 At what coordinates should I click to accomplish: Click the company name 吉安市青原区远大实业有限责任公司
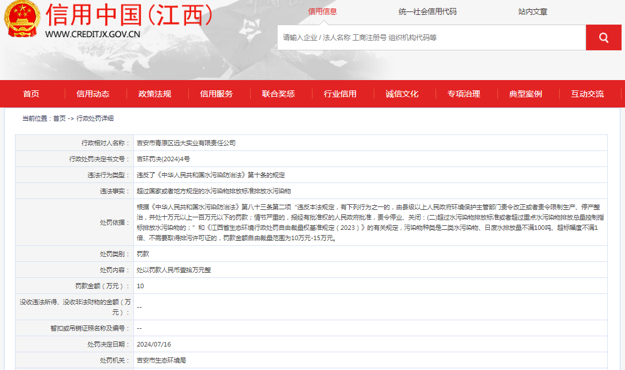coord(186,143)
